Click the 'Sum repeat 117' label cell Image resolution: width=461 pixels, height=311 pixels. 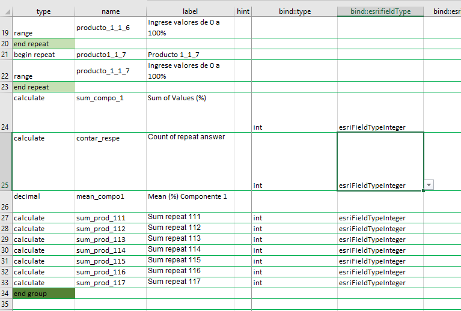190,283
